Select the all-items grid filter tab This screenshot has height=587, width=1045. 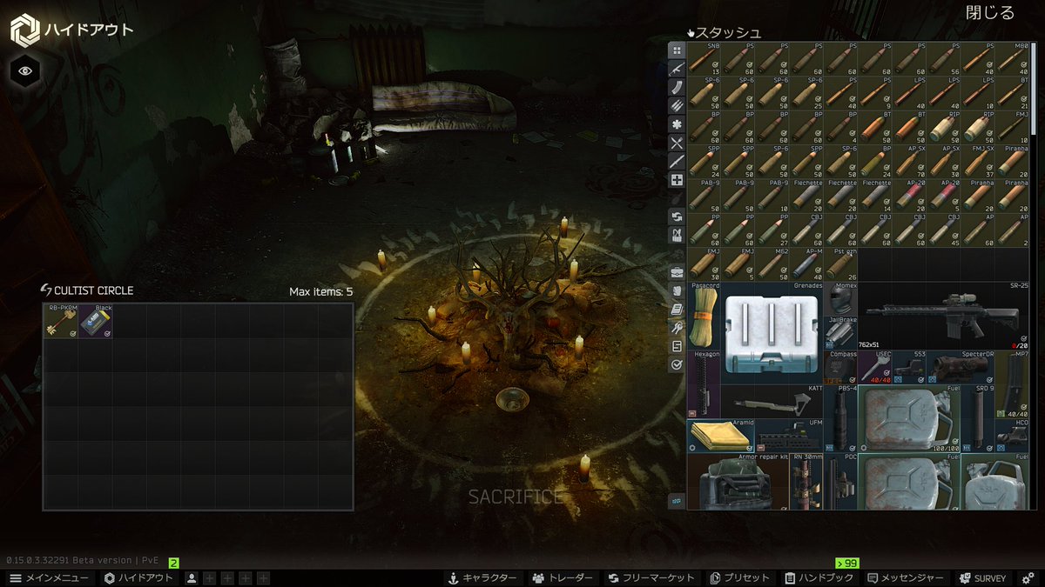pos(677,50)
